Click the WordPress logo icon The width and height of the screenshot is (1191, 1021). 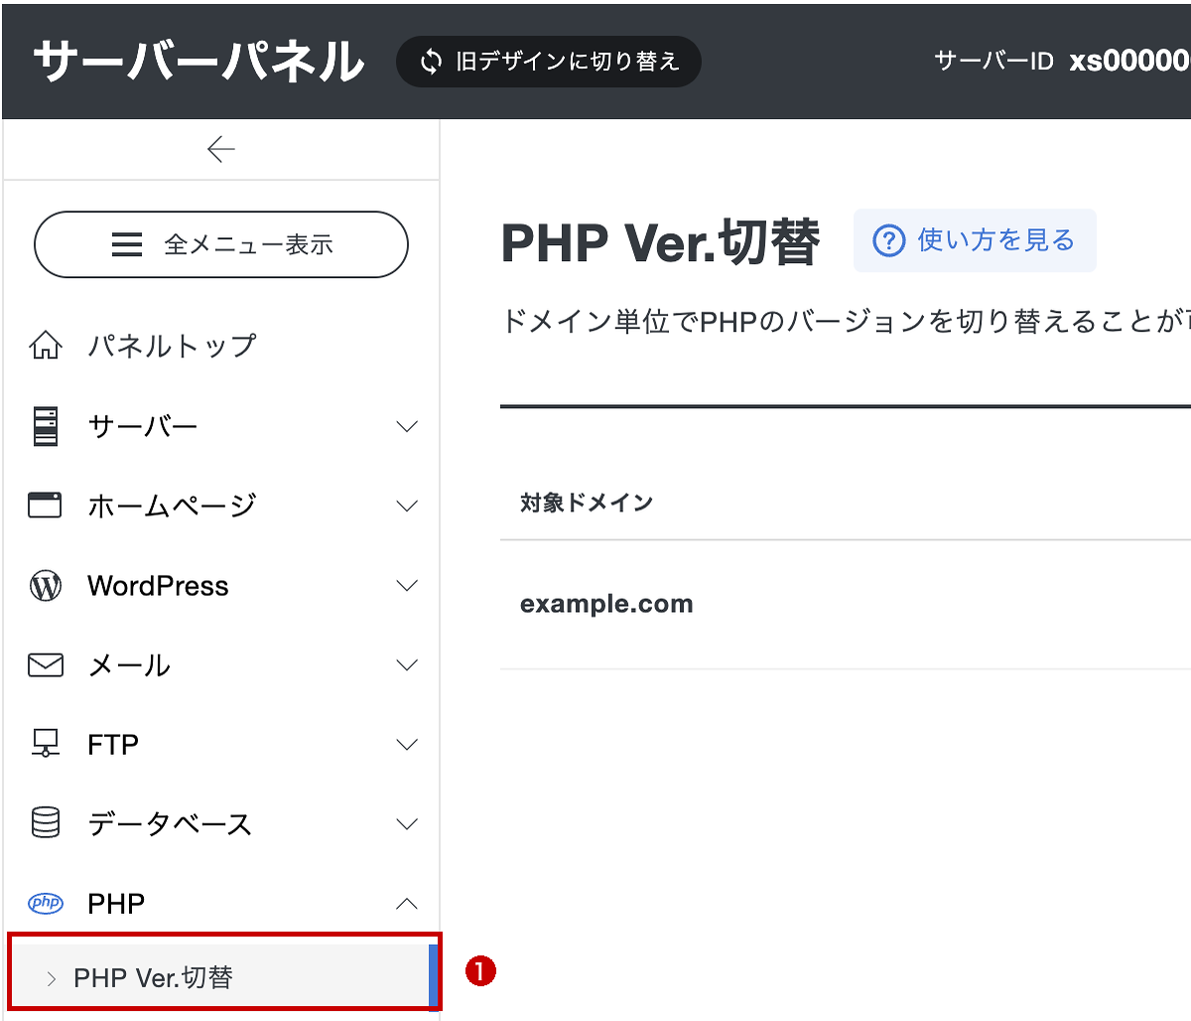pyautogui.click(x=46, y=586)
